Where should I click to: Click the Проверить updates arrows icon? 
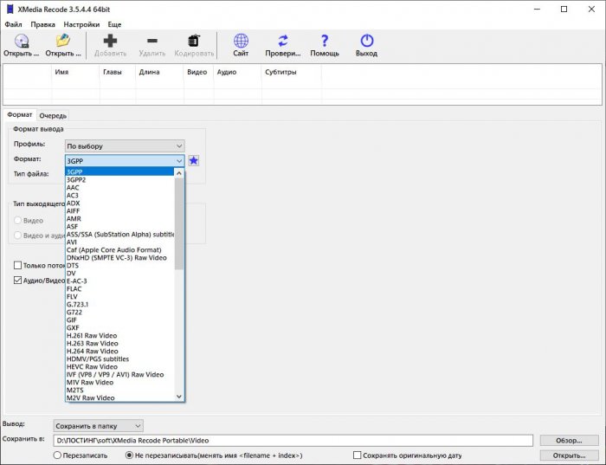tap(283, 41)
